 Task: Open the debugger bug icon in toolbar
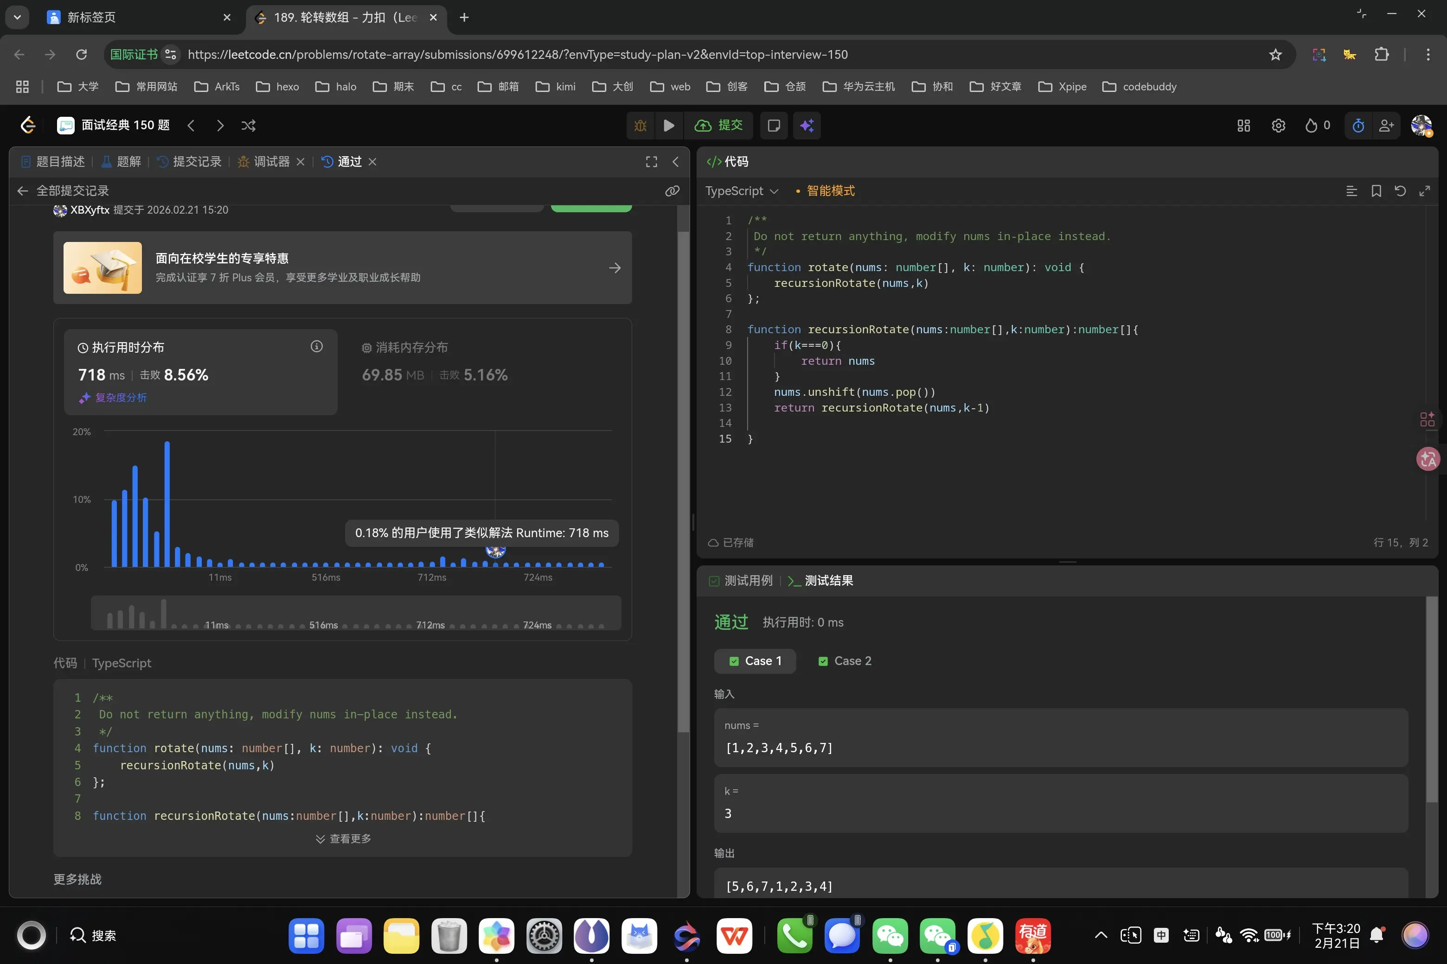pos(640,126)
